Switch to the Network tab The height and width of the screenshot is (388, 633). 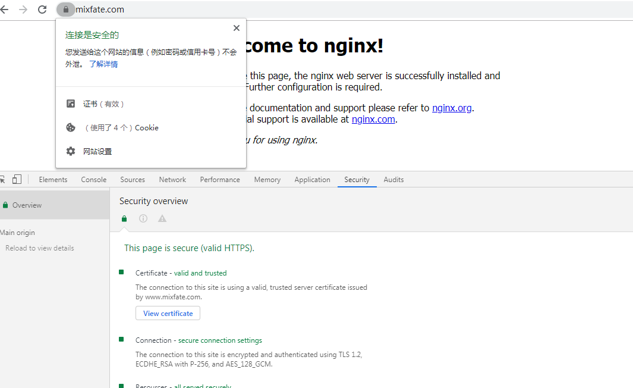tap(172, 180)
